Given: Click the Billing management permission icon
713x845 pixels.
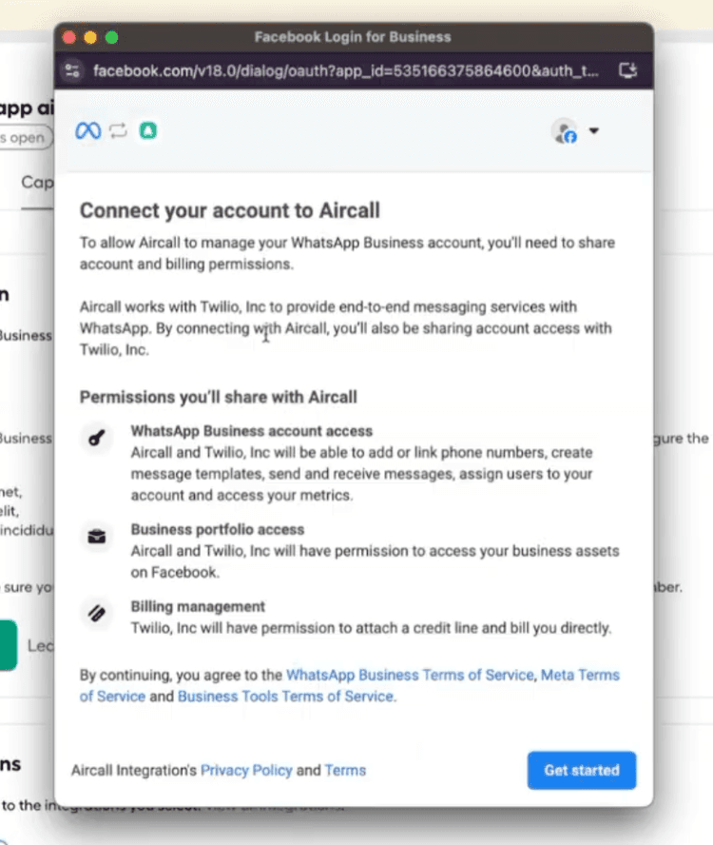Looking at the screenshot, I should tap(96, 614).
